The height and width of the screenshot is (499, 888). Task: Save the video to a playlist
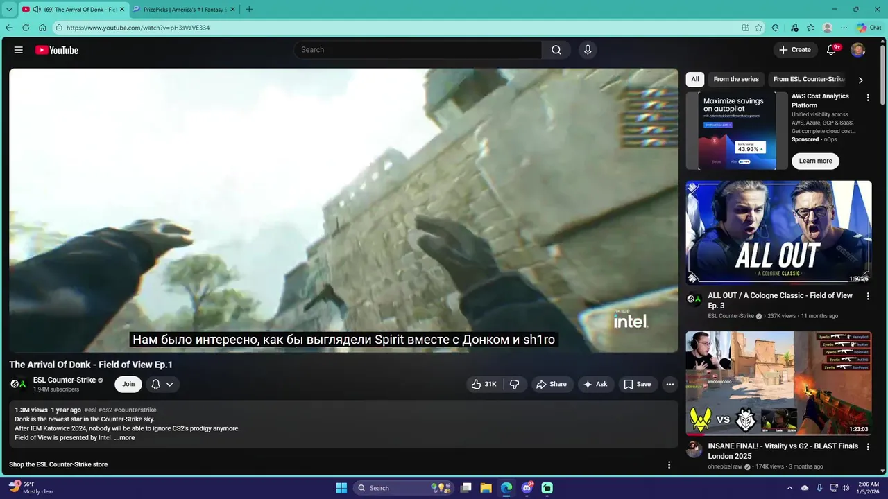[637, 384]
